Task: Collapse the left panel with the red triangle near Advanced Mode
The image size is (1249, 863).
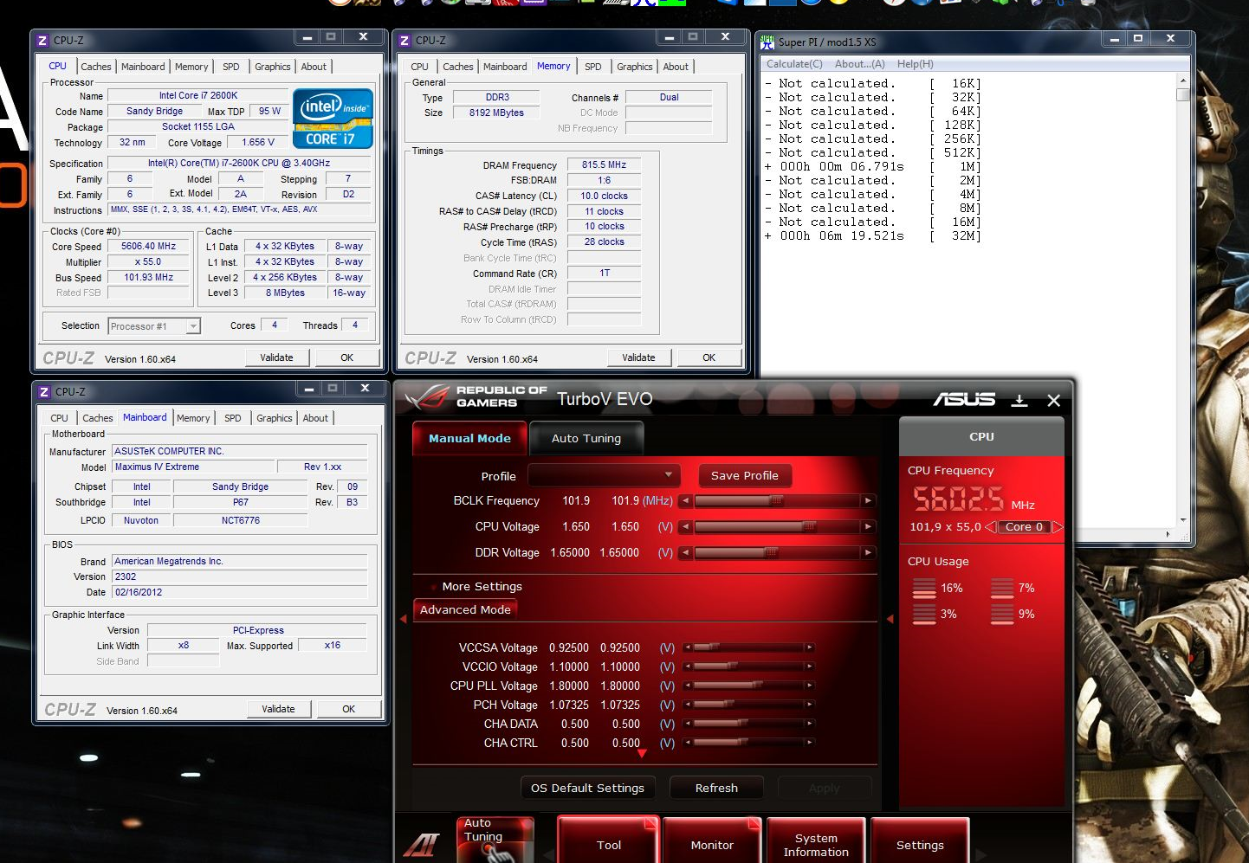Action: click(x=404, y=619)
